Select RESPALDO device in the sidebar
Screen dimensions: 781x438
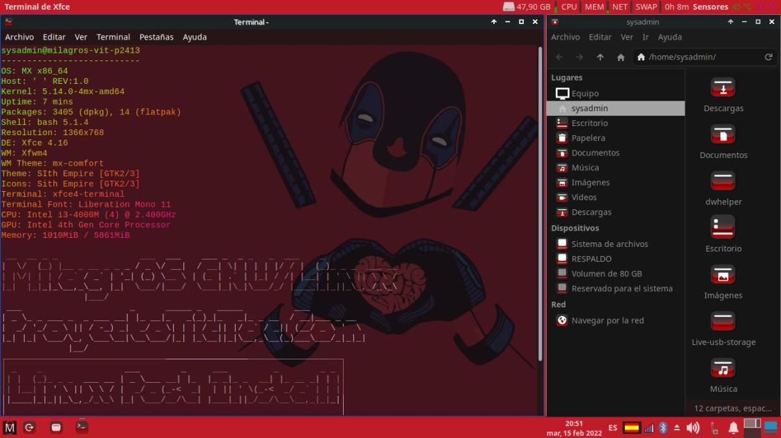[591, 259]
